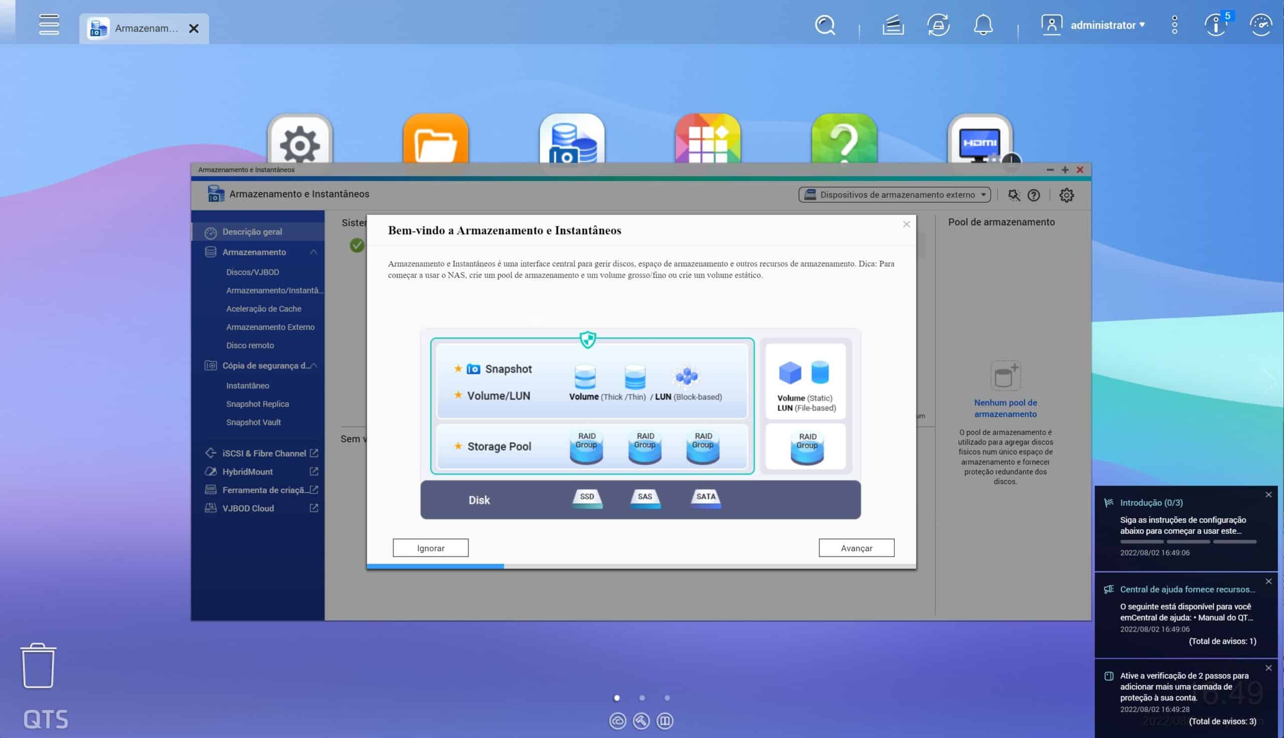This screenshot has height=738, width=1284.
Task: Open the storage settings gear icon
Action: pyautogui.click(x=1066, y=195)
